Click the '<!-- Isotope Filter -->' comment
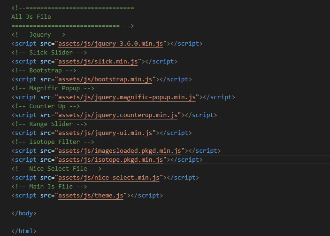This screenshot has width=330, height=236. pos(53,142)
